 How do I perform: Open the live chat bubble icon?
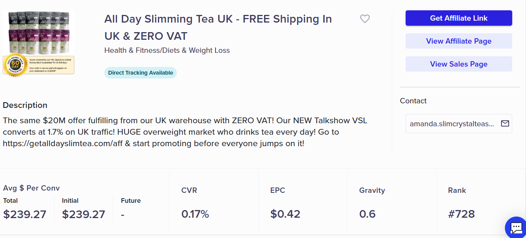click(516, 228)
